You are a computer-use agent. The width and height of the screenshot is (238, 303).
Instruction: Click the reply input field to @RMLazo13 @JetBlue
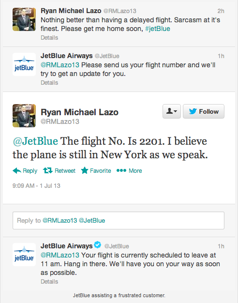coord(119,221)
